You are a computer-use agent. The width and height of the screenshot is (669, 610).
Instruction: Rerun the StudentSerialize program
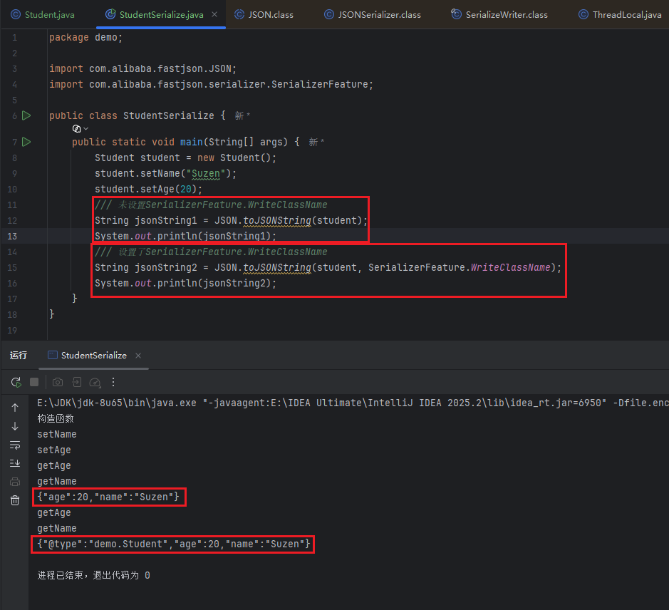point(16,382)
